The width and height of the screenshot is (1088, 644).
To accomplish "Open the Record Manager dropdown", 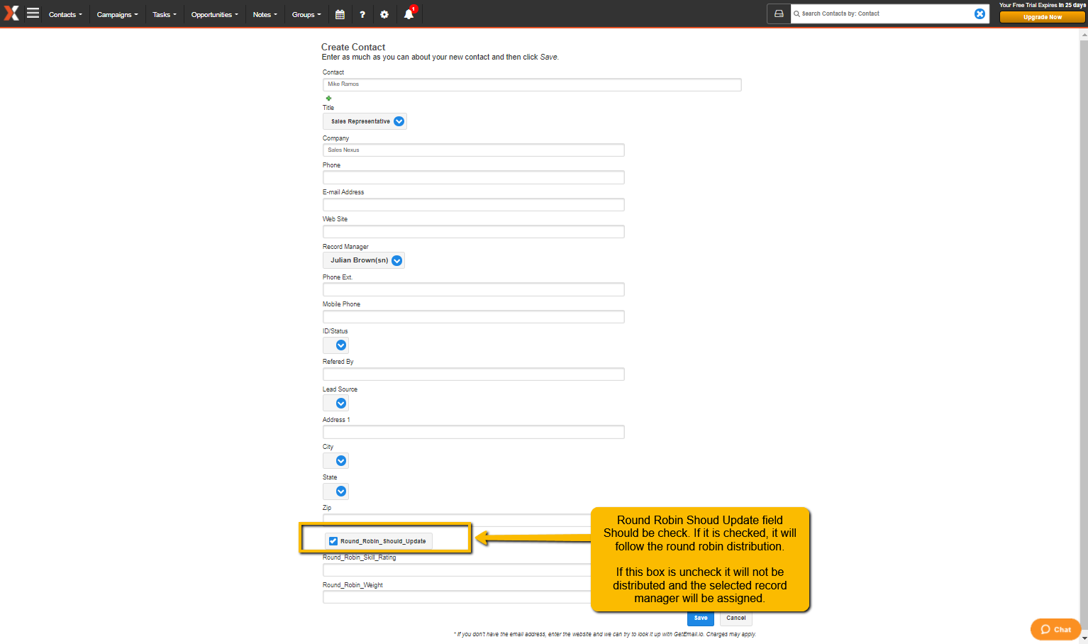I will click(x=396, y=260).
